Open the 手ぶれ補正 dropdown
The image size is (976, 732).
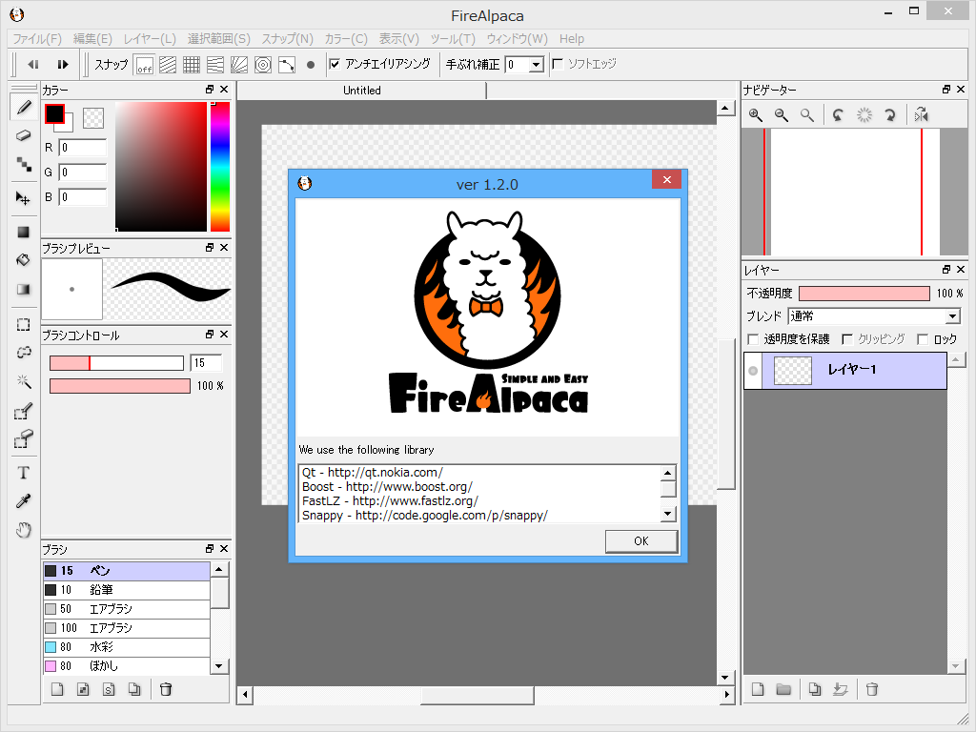pyautogui.click(x=537, y=65)
